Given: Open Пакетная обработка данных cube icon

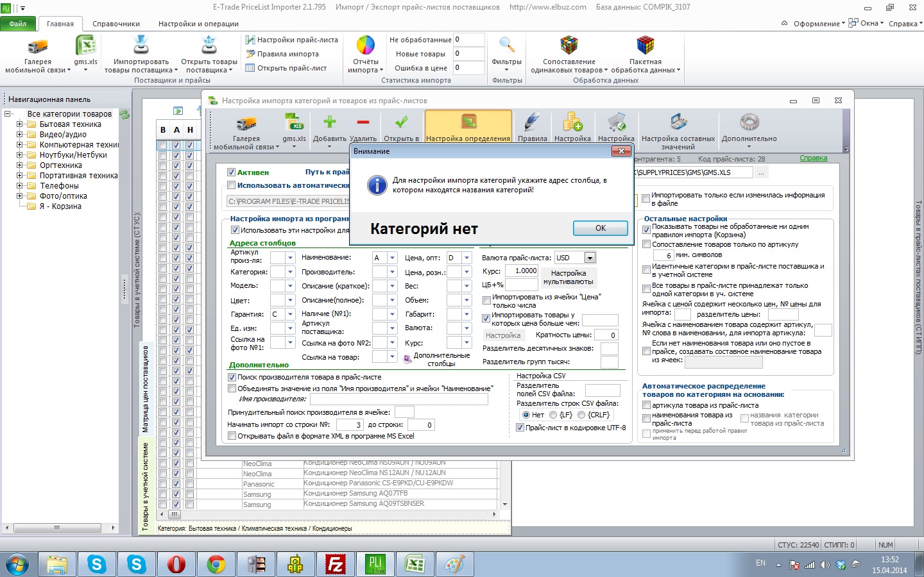Looking at the screenshot, I should [x=645, y=46].
